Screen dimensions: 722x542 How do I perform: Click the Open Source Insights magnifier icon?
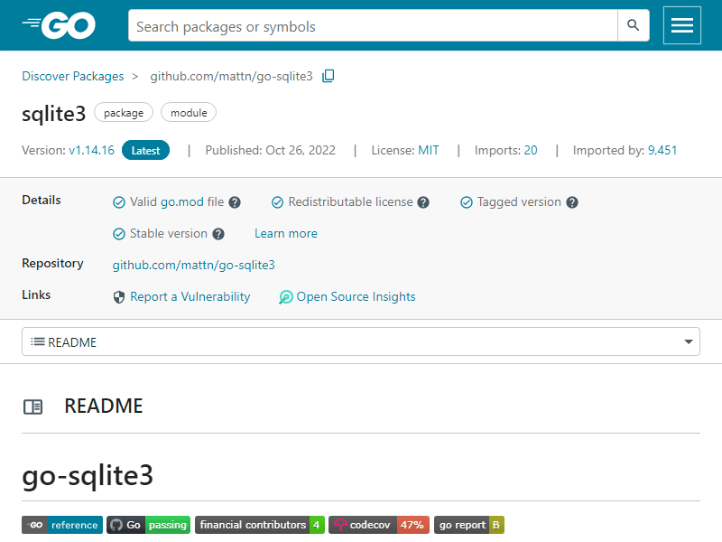tap(285, 297)
